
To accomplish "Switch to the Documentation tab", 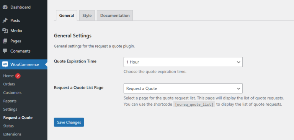I will tap(115, 16).
